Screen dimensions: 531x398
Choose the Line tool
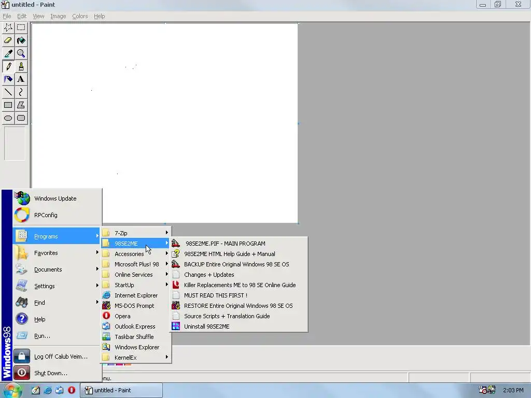coord(8,92)
